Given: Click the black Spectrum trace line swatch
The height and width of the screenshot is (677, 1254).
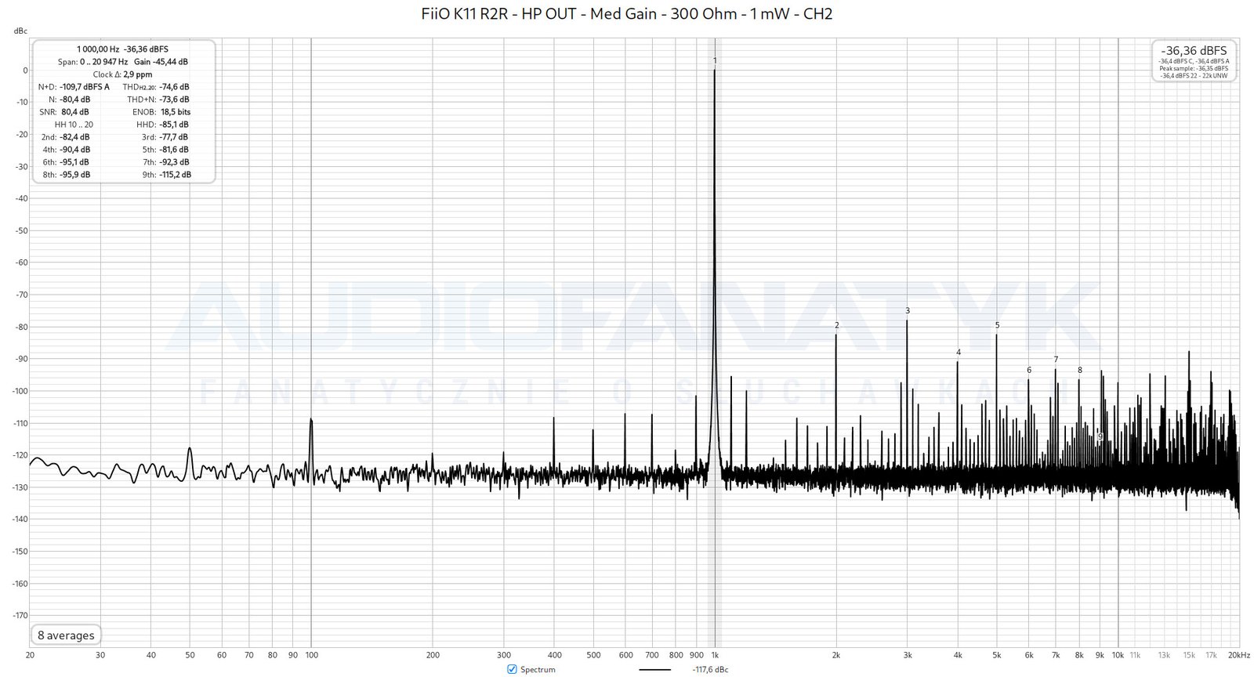Looking at the screenshot, I should [x=654, y=670].
